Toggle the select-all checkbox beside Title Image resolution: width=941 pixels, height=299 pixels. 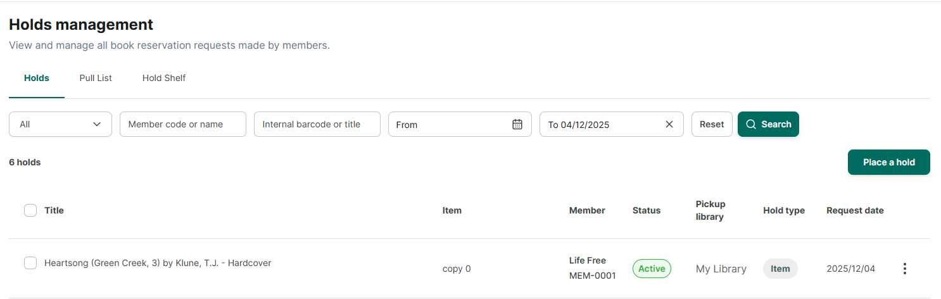point(30,210)
